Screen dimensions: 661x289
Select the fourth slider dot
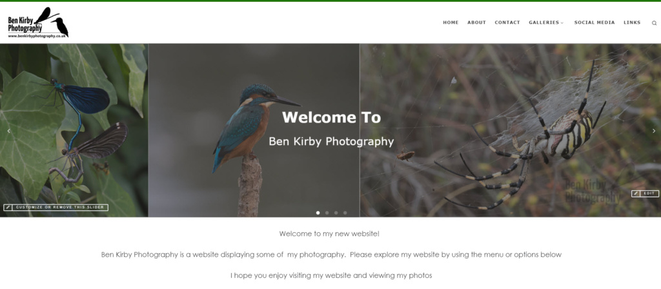[x=345, y=213]
